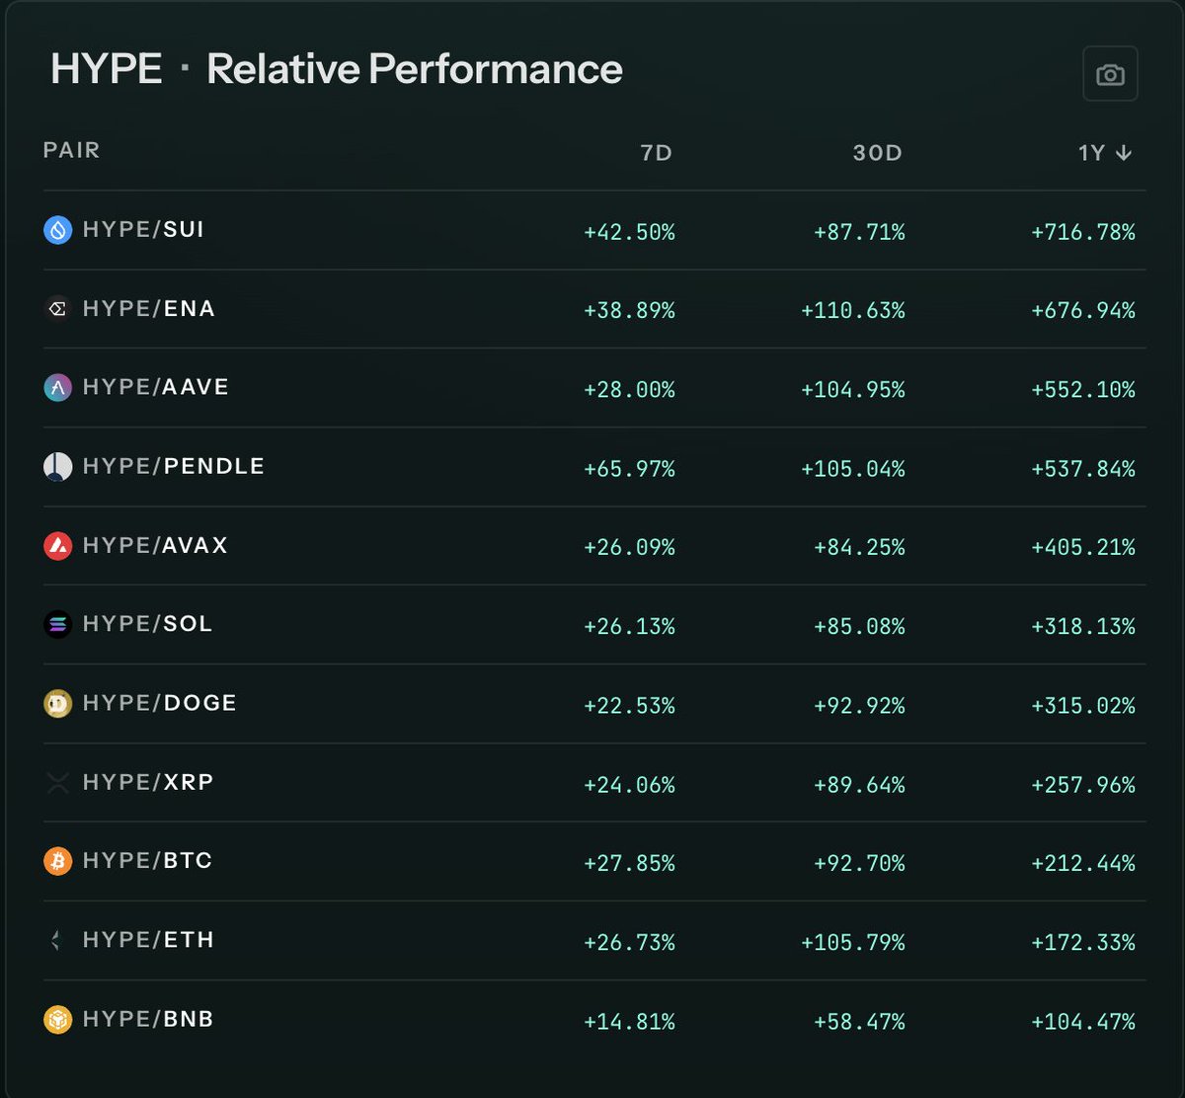This screenshot has height=1098, width=1185.
Task: Open the HYPE/AVAX pair label
Action: pyautogui.click(x=155, y=545)
